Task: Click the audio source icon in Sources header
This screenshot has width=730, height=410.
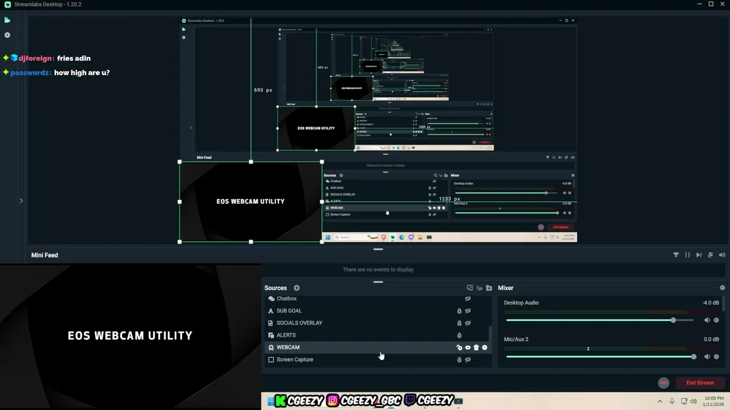Action: coord(480,288)
